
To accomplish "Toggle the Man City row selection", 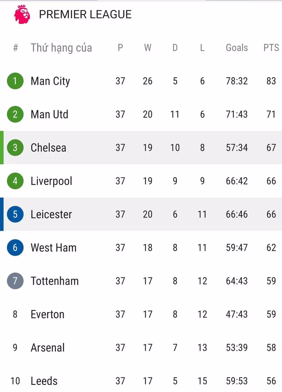I will tap(141, 81).
